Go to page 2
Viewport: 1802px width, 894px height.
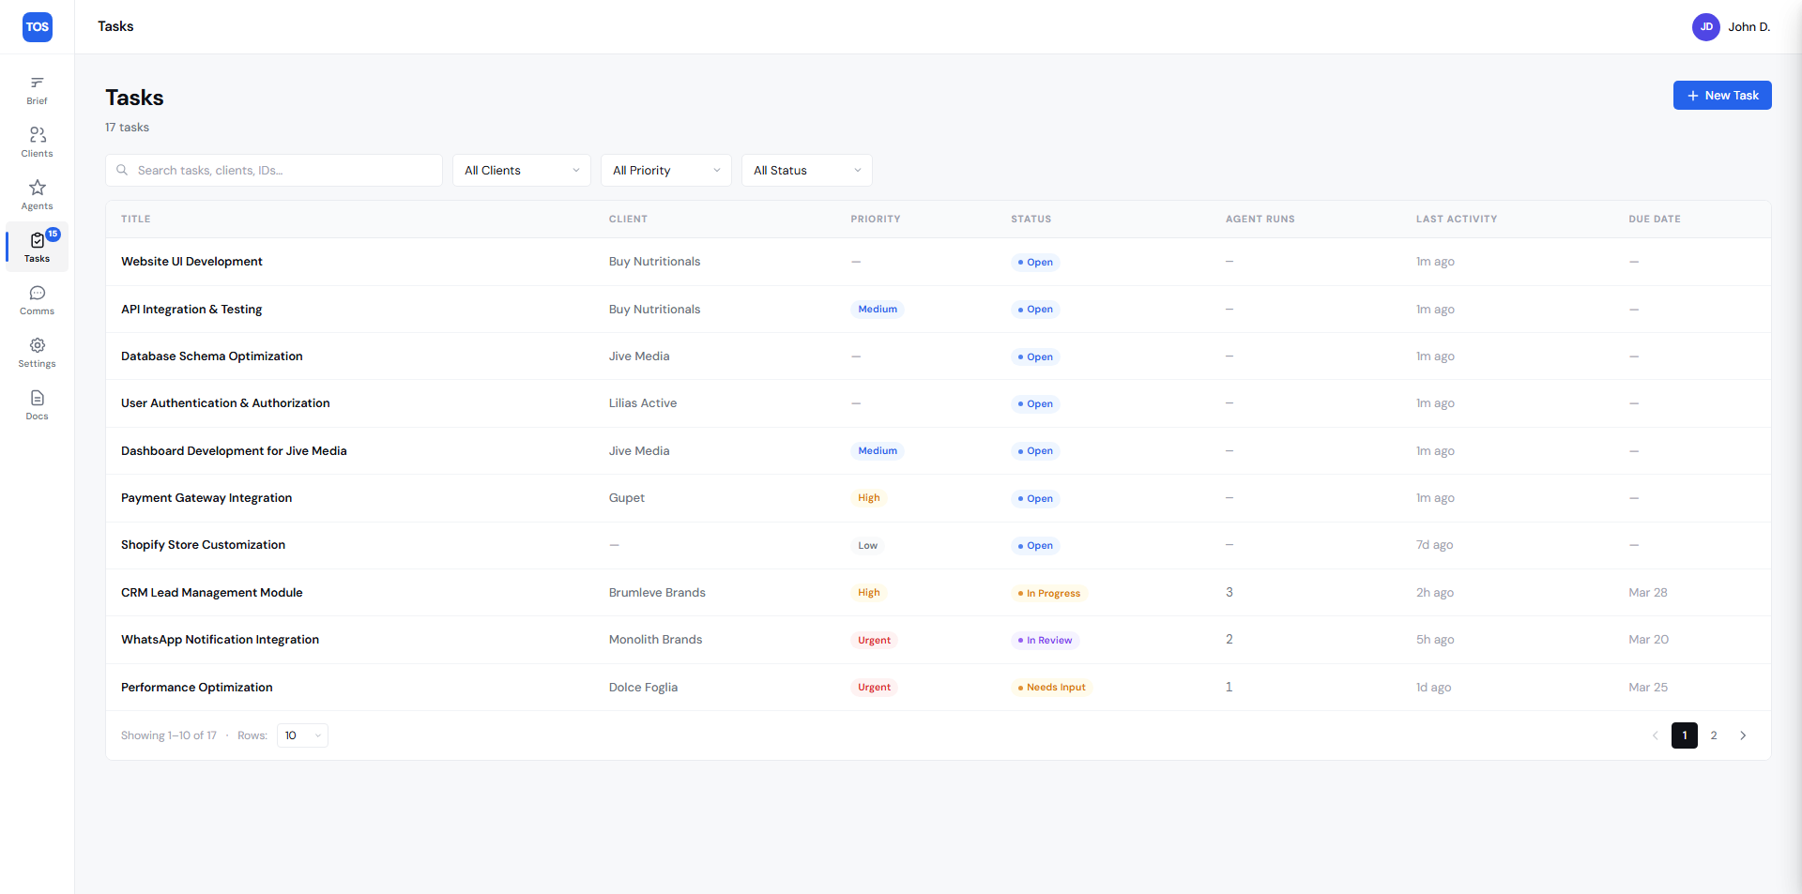[1714, 735]
